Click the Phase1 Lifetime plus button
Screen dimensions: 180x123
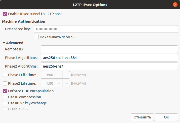coord(66,75)
